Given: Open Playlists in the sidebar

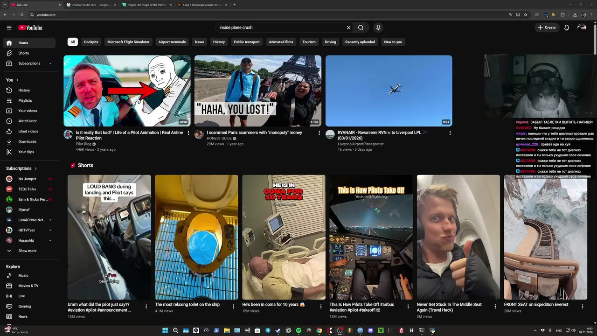Looking at the screenshot, I should pos(29,100).
